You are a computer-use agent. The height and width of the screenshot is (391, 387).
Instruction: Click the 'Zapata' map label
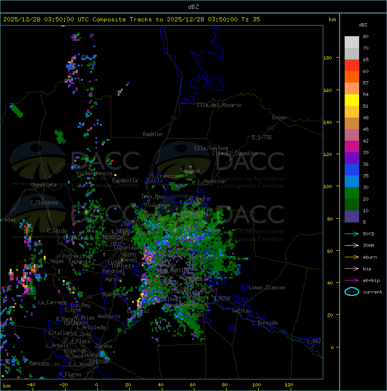(103, 346)
